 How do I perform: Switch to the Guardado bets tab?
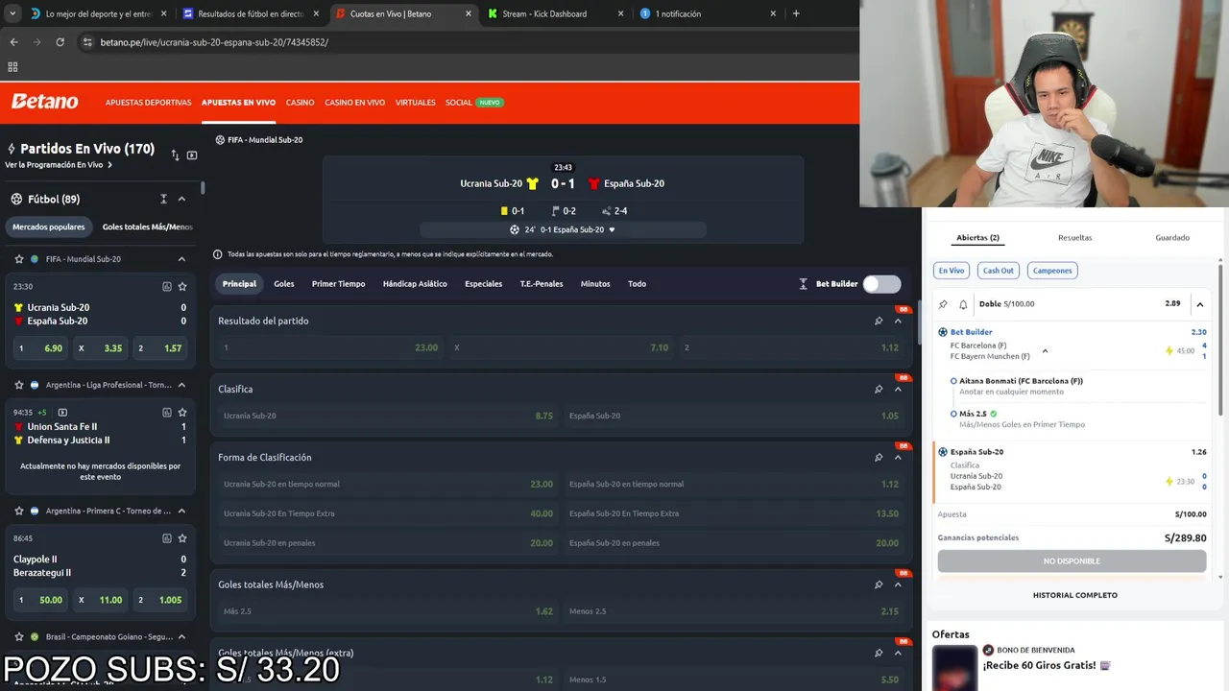[x=1172, y=238]
